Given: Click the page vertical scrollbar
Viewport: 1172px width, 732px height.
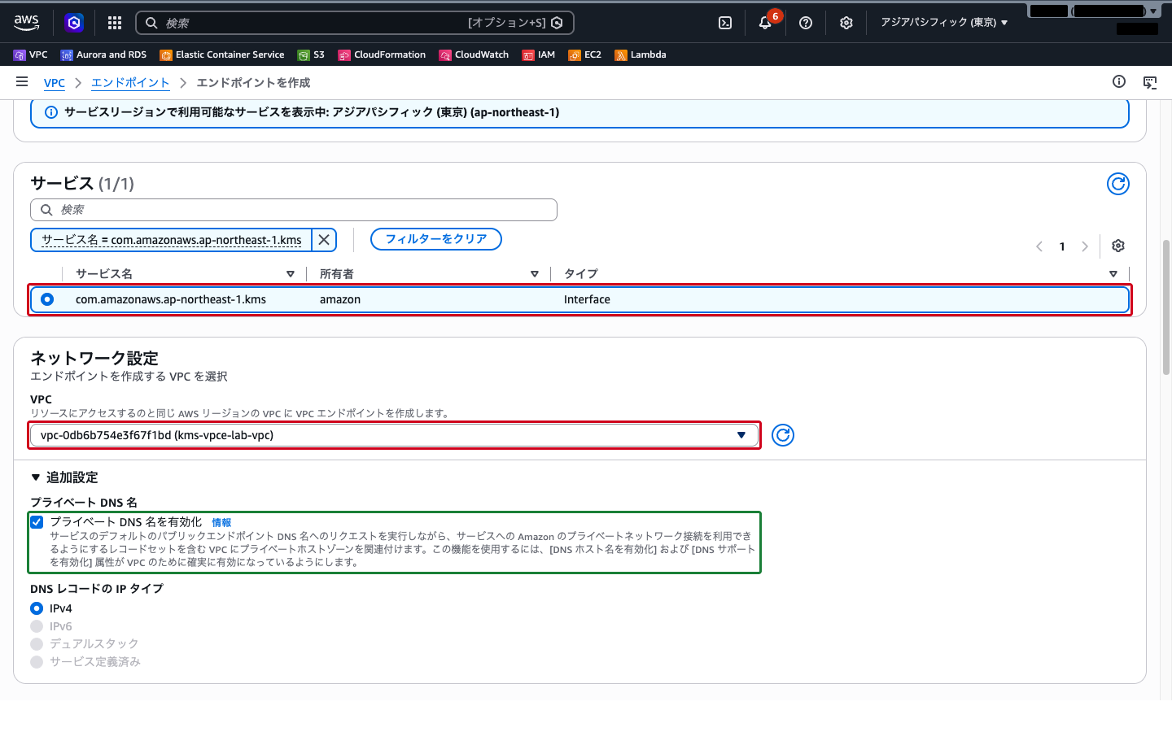Looking at the screenshot, I should [x=1165, y=307].
